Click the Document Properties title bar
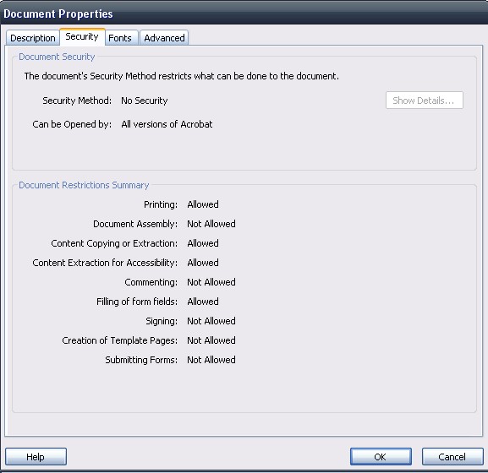Screen dimensions: 488x473 pos(244,14)
